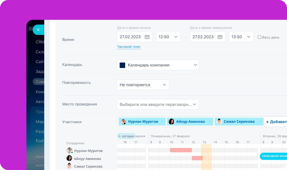
Task: Select highlighted Совм... sidebar item
Action: [39, 82]
